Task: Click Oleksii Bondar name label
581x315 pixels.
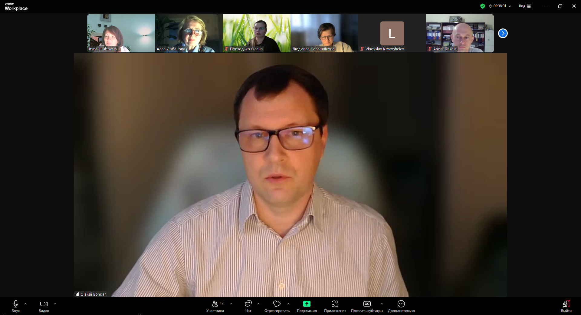Action: pos(93,294)
